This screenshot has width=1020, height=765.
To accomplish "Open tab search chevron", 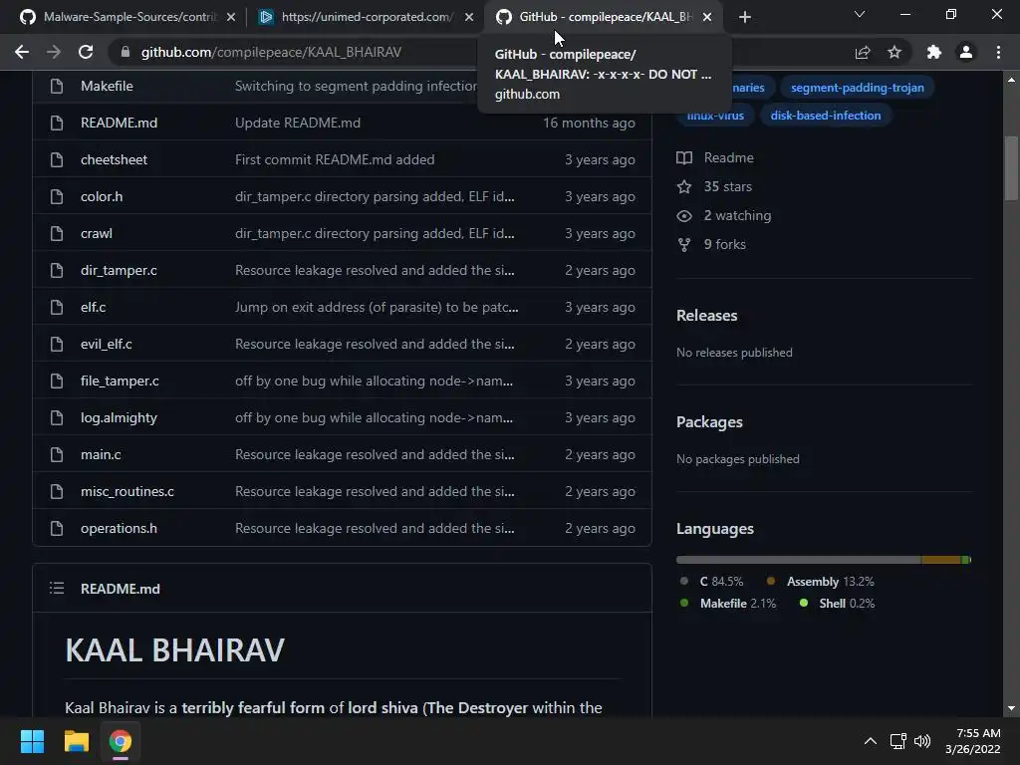I will 860,14.
